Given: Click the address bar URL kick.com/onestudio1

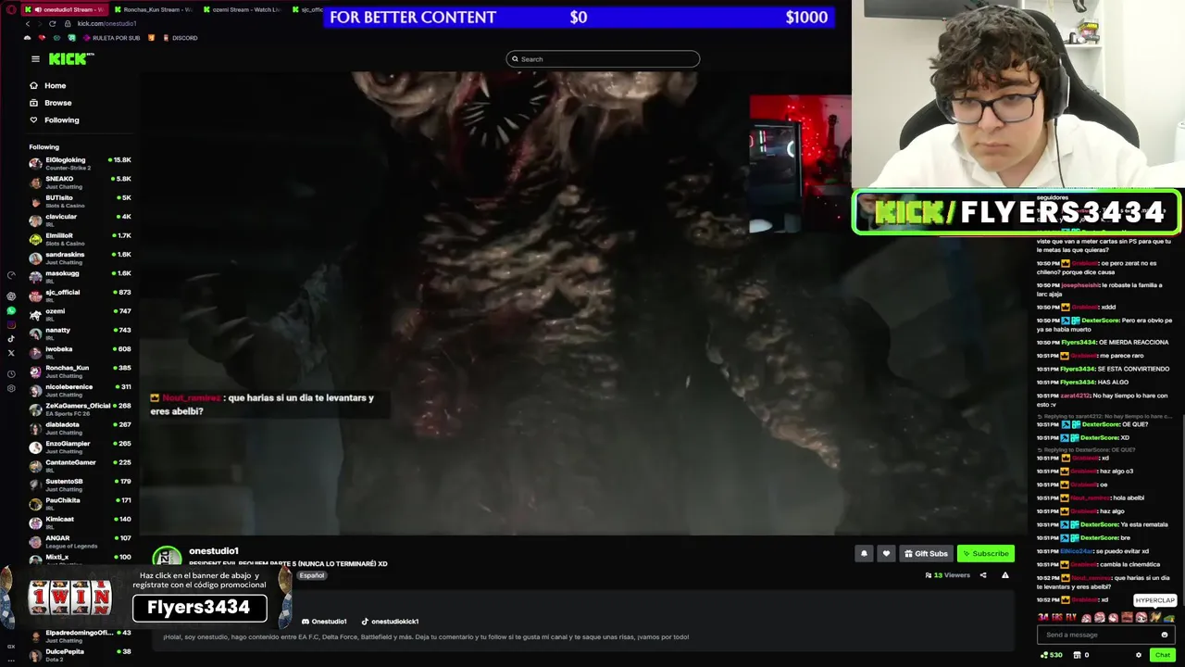Looking at the screenshot, I should point(106,23).
